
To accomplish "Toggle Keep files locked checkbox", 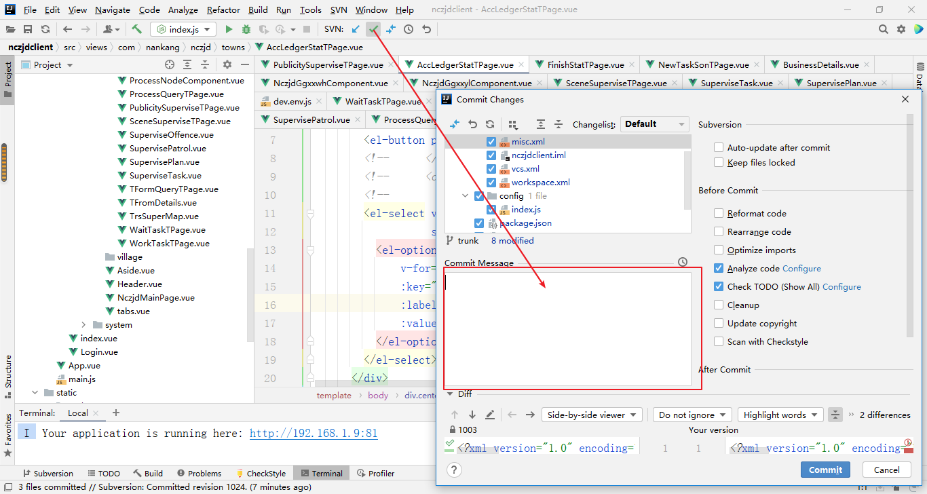I will [719, 162].
